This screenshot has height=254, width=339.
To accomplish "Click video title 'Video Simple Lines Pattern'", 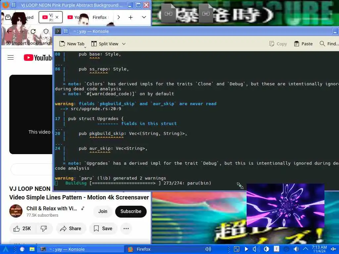I will [46, 197].
